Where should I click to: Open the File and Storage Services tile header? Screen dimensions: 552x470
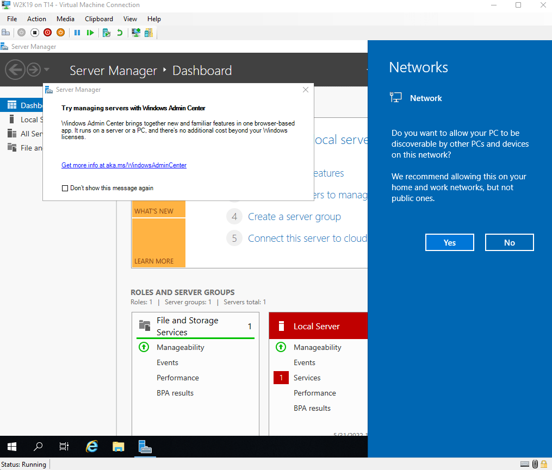[x=195, y=326]
